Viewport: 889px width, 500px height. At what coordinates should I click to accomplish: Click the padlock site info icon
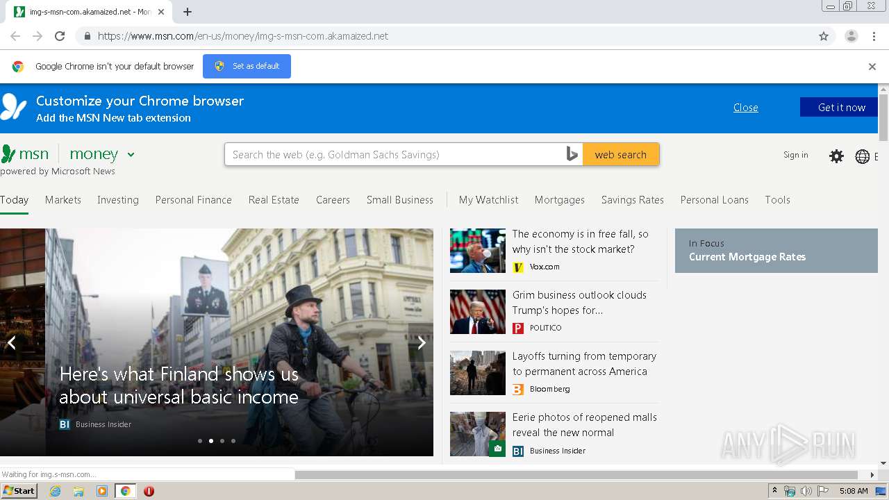(87, 36)
